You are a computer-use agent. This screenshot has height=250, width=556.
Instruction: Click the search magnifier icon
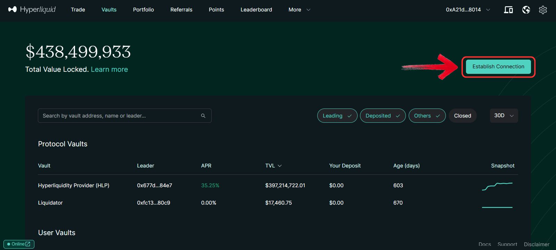203,116
